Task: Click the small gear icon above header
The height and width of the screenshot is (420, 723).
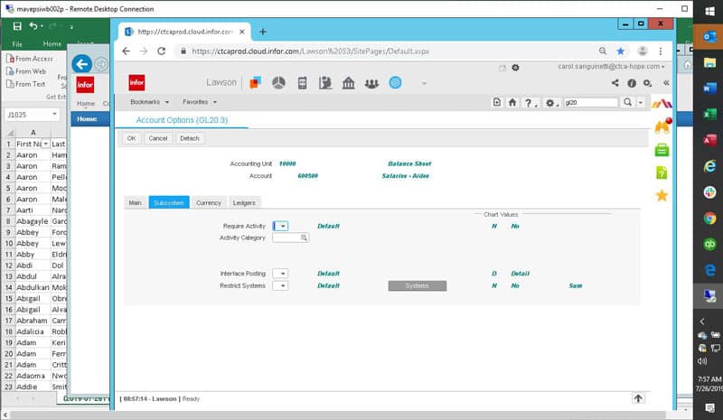Action: click(515, 68)
